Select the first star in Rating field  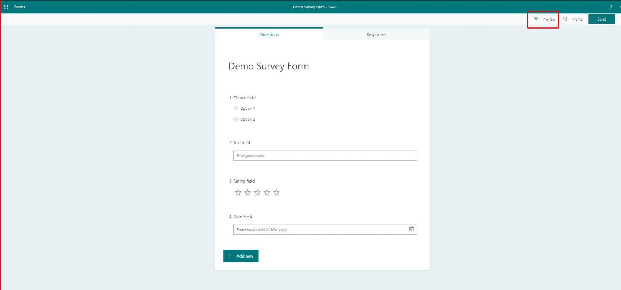(238, 192)
